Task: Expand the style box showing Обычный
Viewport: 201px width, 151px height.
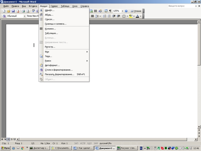Action: (x=24, y=16)
